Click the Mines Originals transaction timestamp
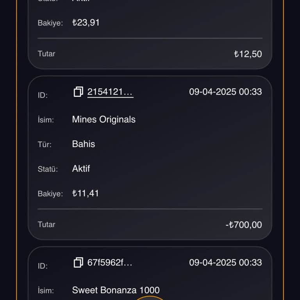 click(225, 92)
